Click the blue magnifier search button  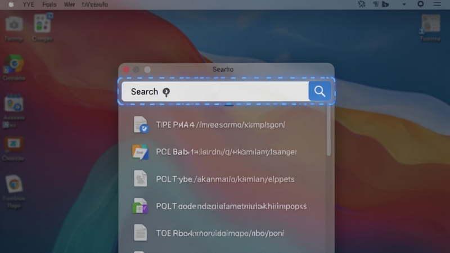coord(319,91)
